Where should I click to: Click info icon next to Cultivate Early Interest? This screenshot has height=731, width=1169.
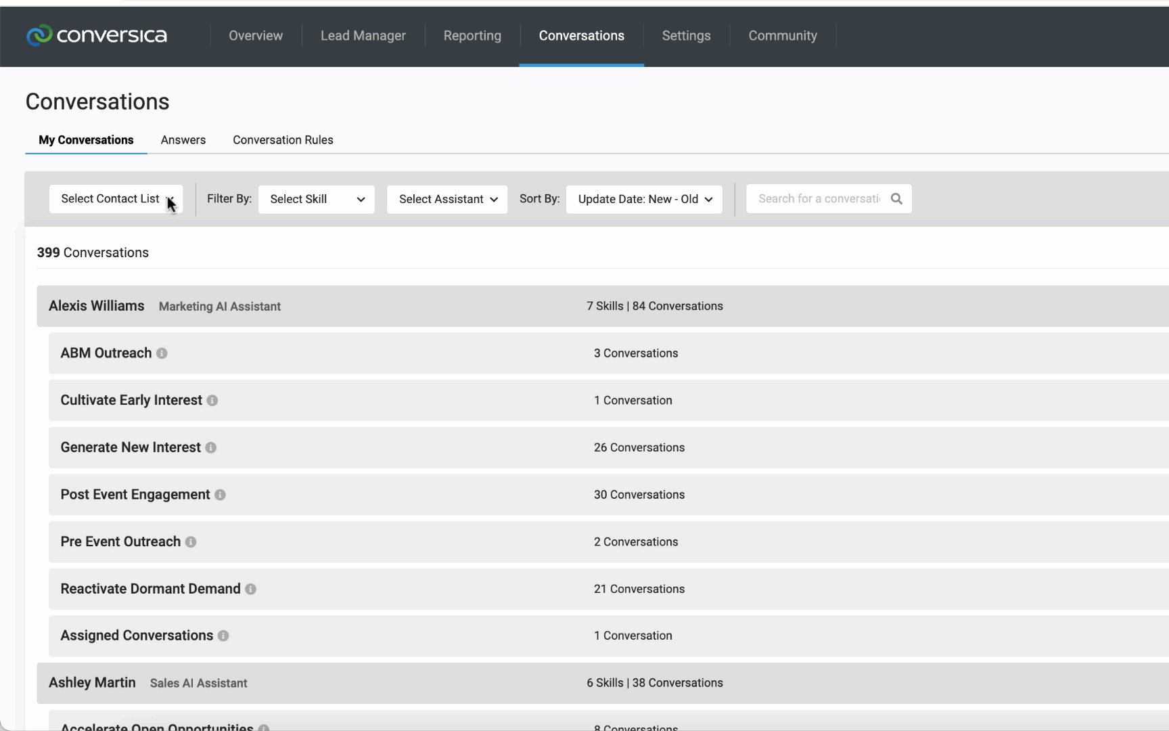tap(212, 401)
